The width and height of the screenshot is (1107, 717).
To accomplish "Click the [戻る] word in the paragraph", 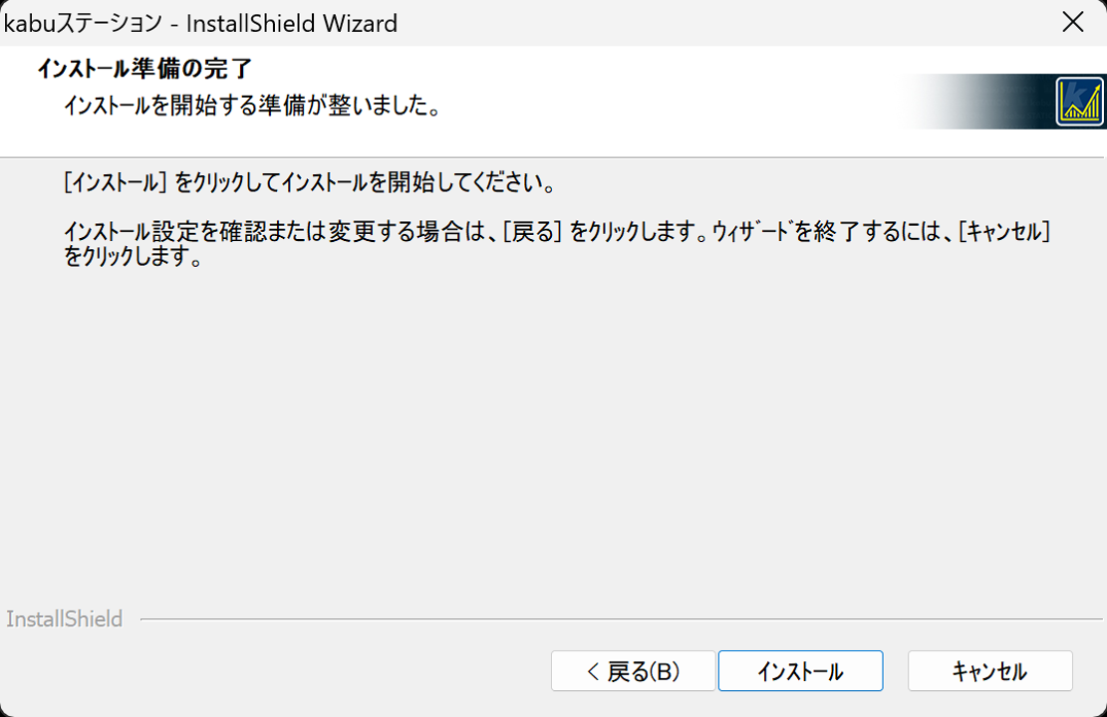I will tap(532, 231).
